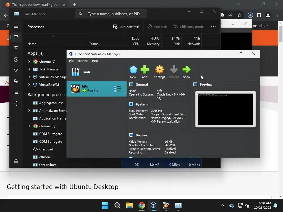Expand VirtualBox Manager process row
Screen dimensions: 283x212
click(29, 77)
